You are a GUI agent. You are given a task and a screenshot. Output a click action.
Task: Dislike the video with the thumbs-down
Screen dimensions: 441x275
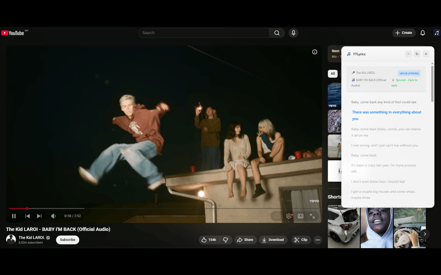tap(226, 240)
